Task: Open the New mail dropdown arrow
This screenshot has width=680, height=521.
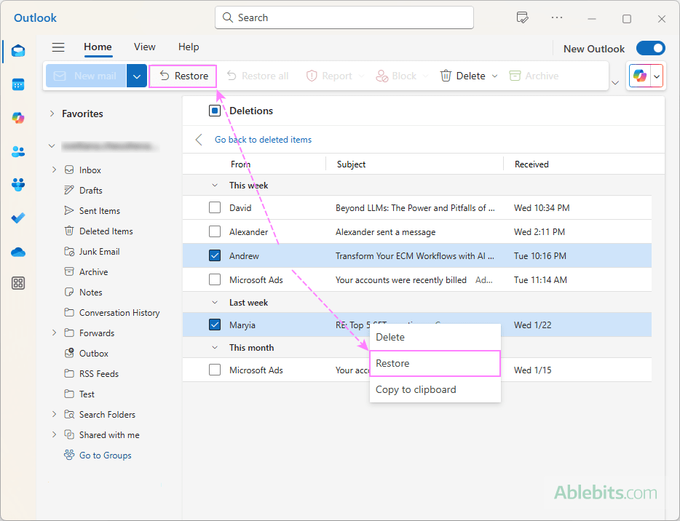Action: click(137, 76)
